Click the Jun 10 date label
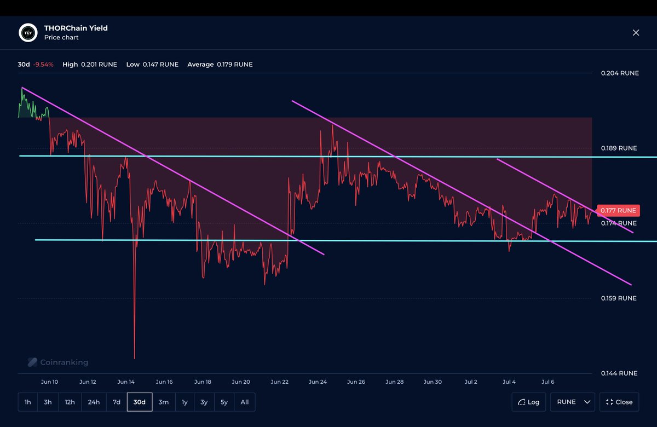The width and height of the screenshot is (657, 427). coord(49,382)
